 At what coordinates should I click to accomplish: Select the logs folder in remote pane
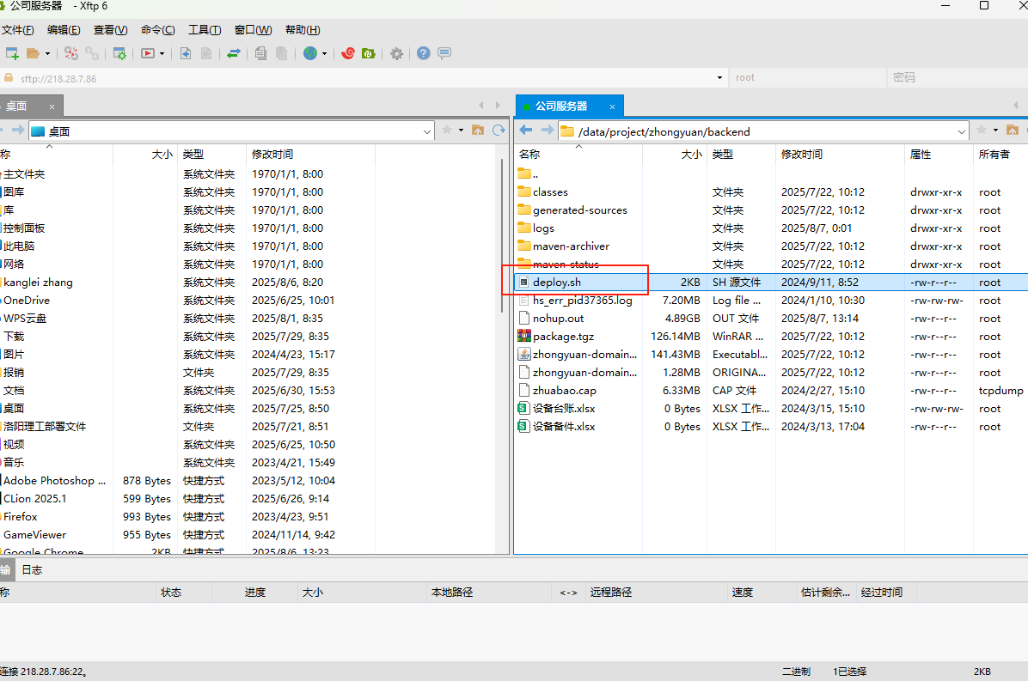pos(543,228)
